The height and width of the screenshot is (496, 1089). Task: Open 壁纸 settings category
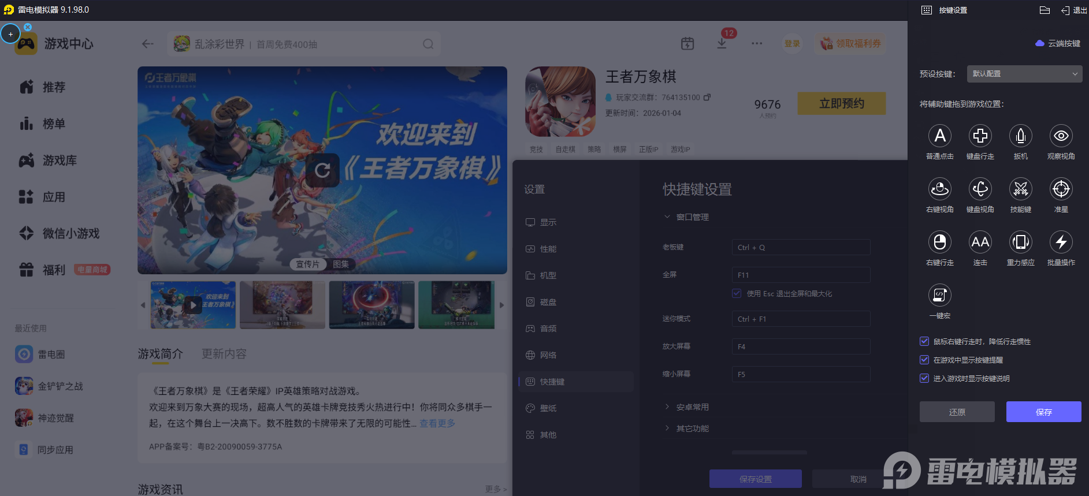point(576,408)
